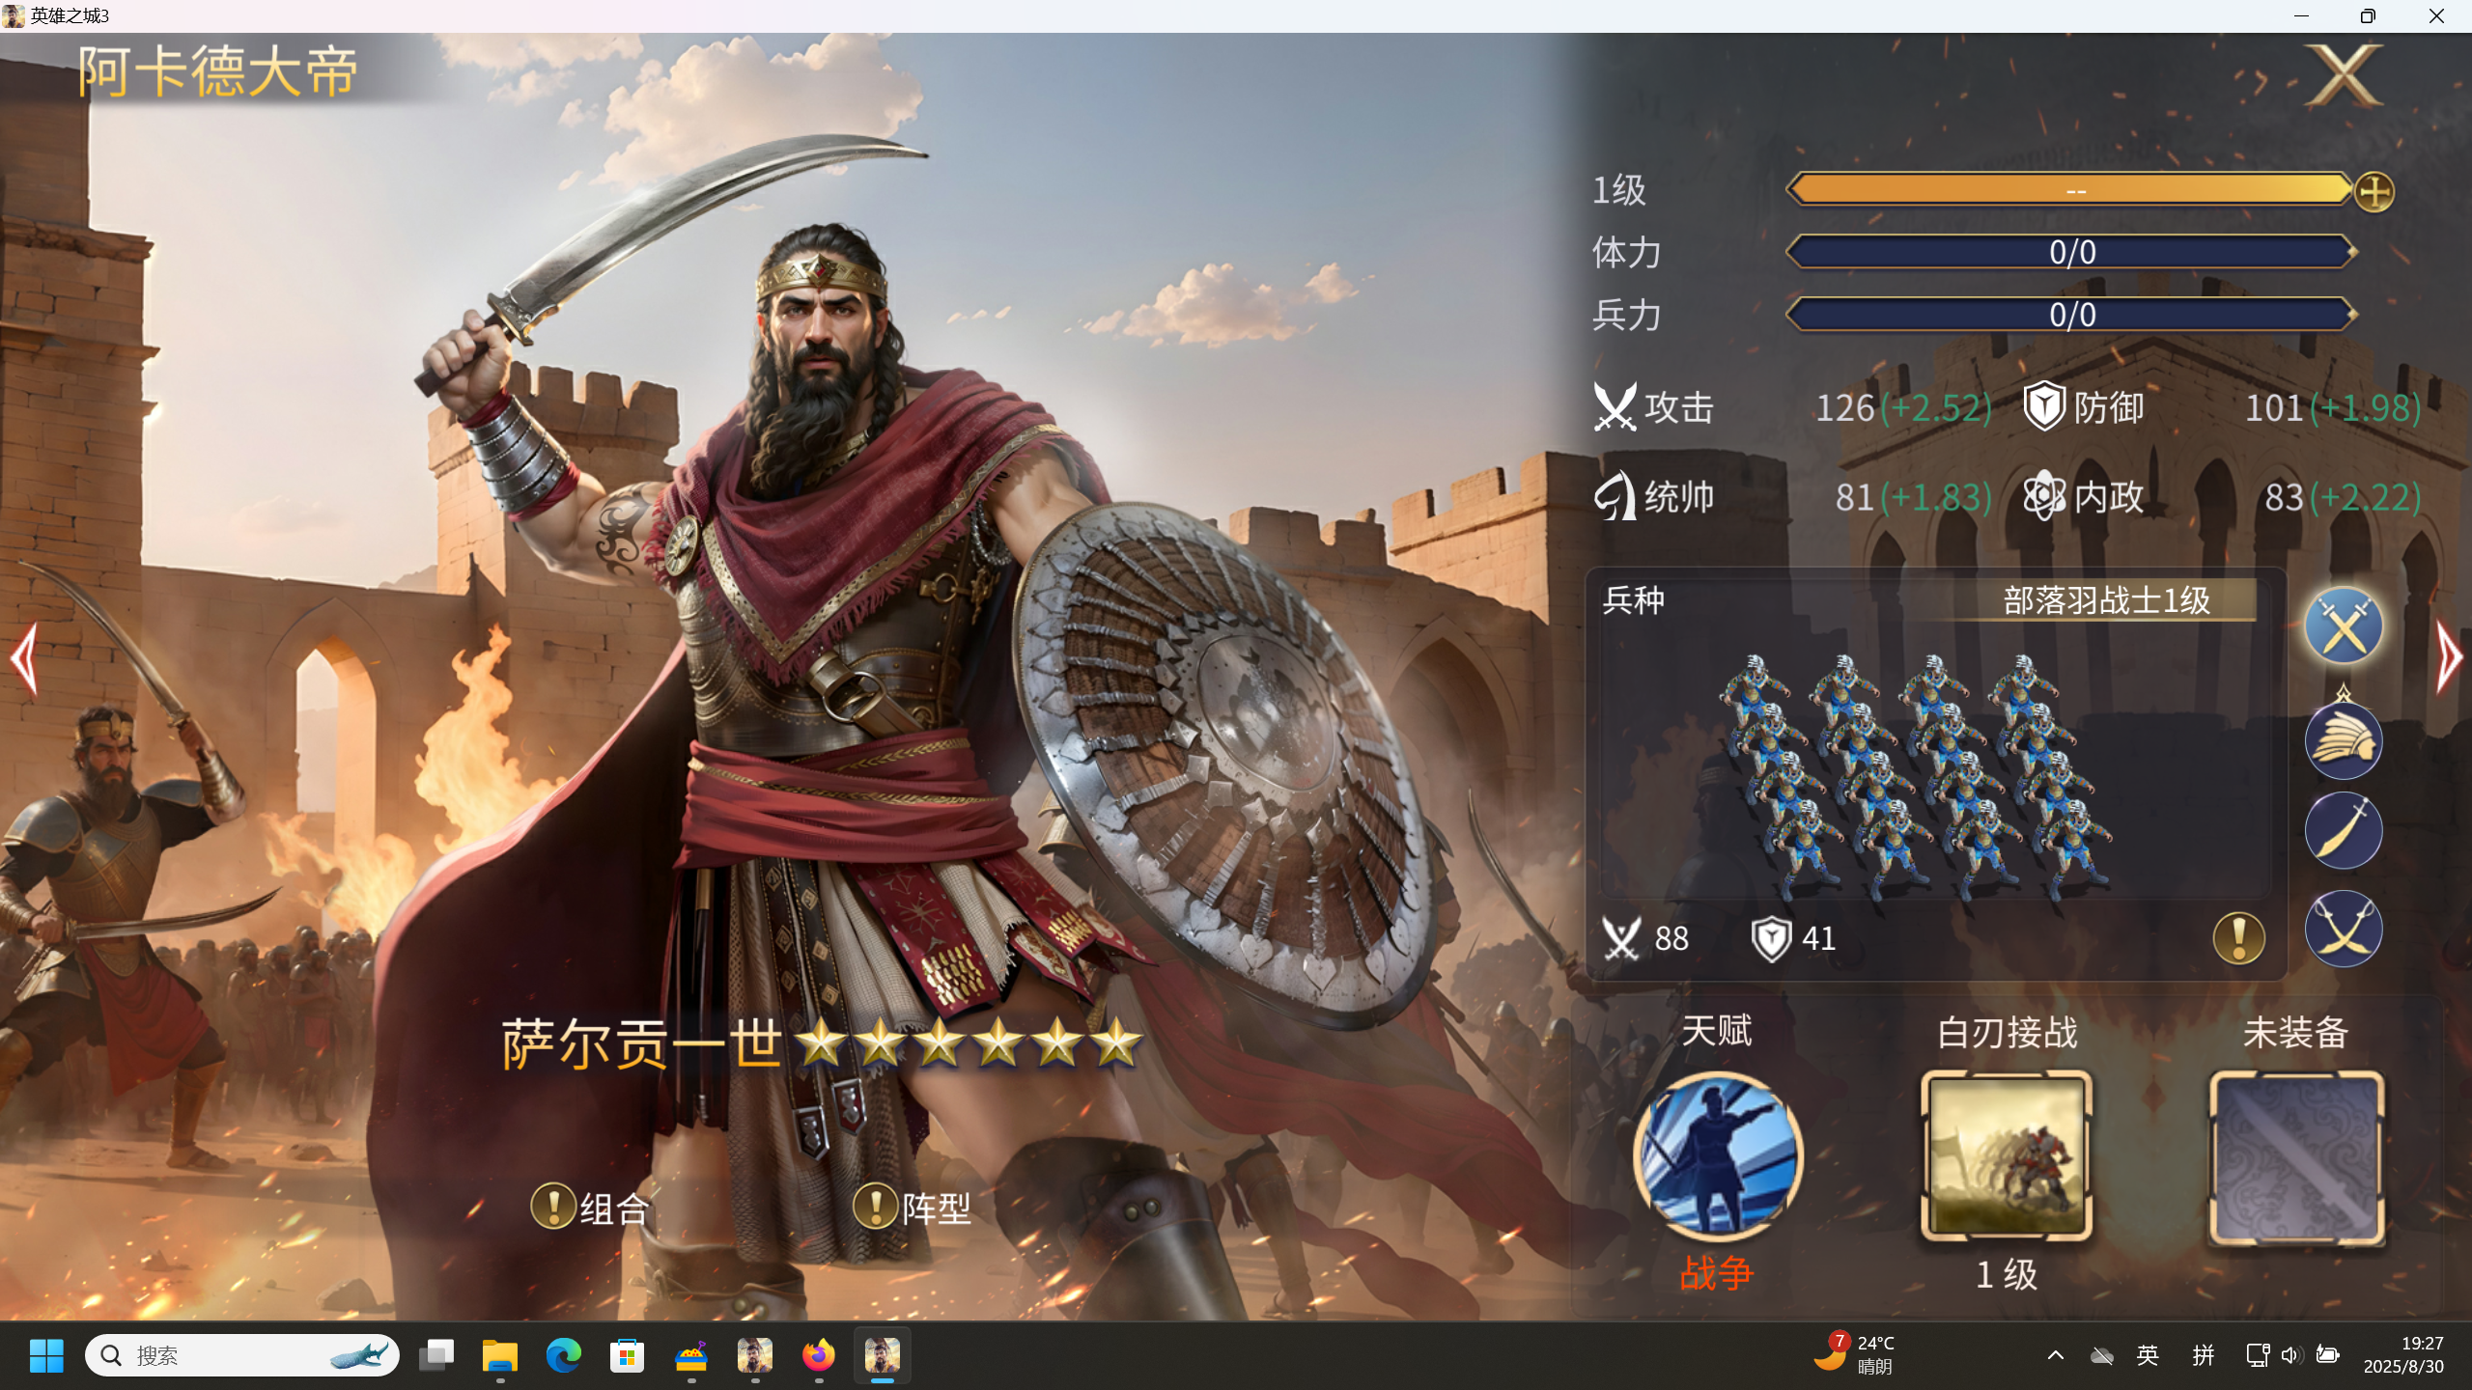
Task: Click the level experience progress bar
Action: tap(2070, 189)
